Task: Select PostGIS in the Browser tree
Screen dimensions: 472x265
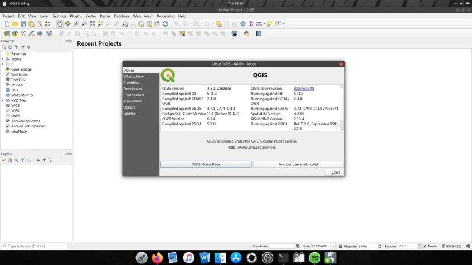Action: 18,80
